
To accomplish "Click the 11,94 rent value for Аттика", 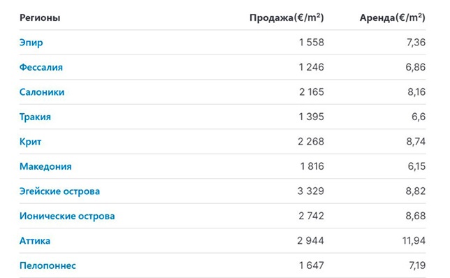I will point(414,241).
